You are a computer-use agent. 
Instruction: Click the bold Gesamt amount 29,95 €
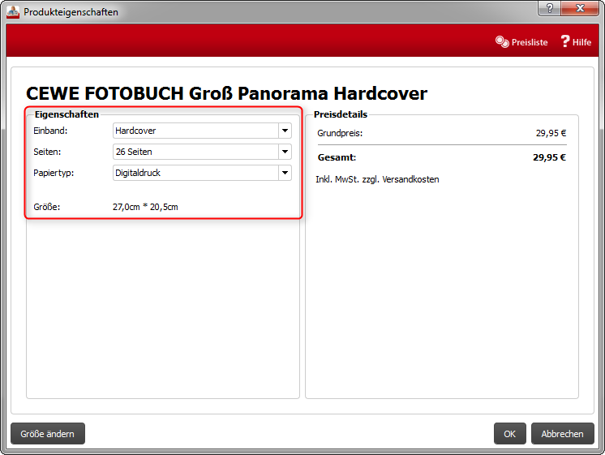549,157
